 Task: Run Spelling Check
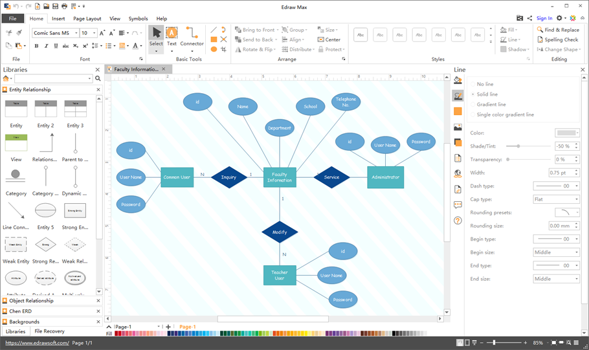coord(557,39)
